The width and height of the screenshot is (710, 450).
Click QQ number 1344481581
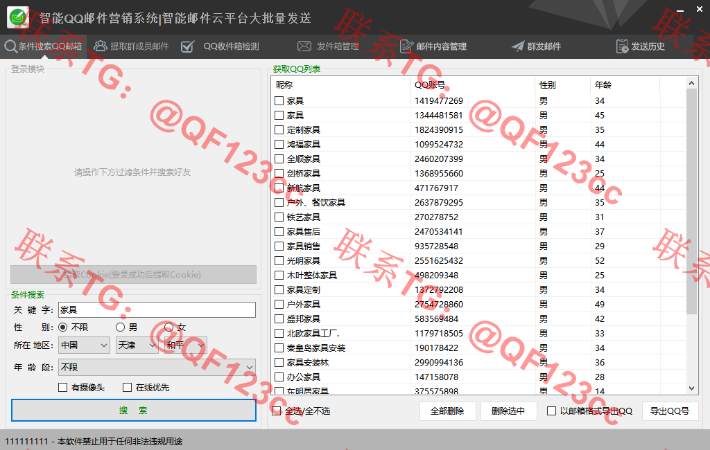(439, 116)
